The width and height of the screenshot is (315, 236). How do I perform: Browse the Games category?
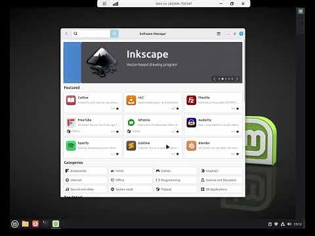(x=175, y=170)
